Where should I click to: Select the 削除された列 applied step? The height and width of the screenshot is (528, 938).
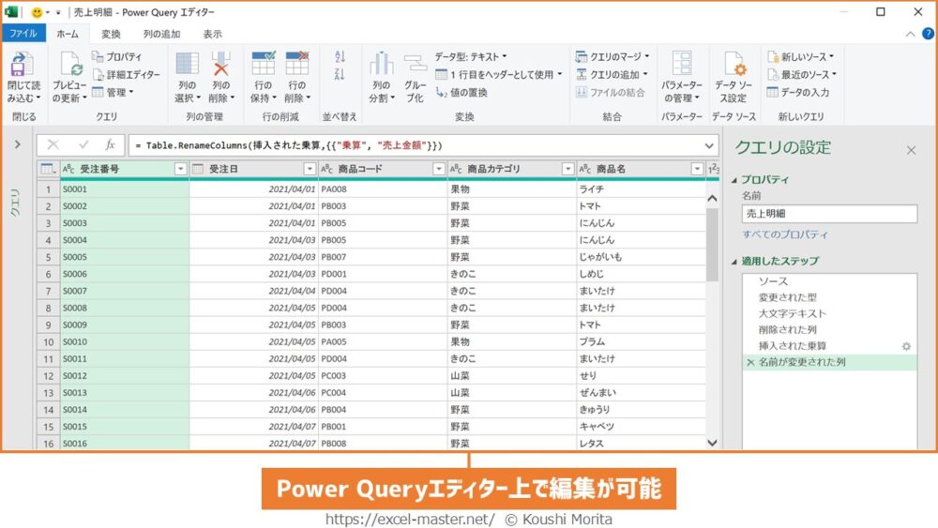pos(786,330)
